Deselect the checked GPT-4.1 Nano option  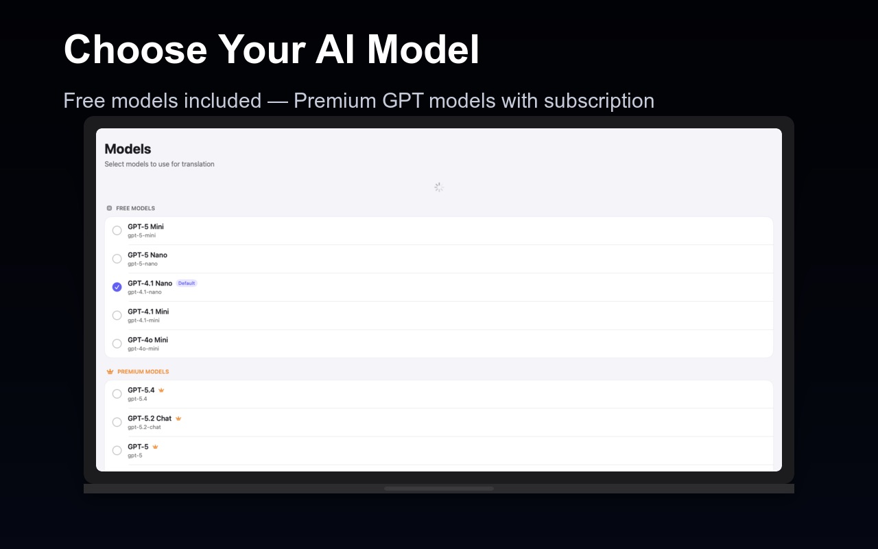click(x=117, y=287)
